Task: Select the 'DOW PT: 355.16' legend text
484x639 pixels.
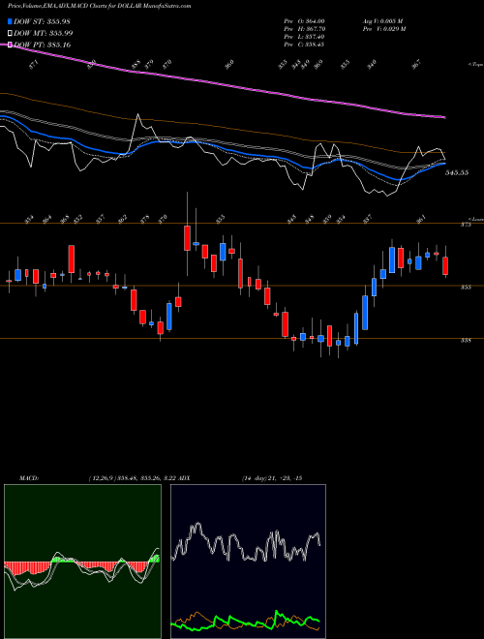Action: pyautogui.click(x=43, y=45)
